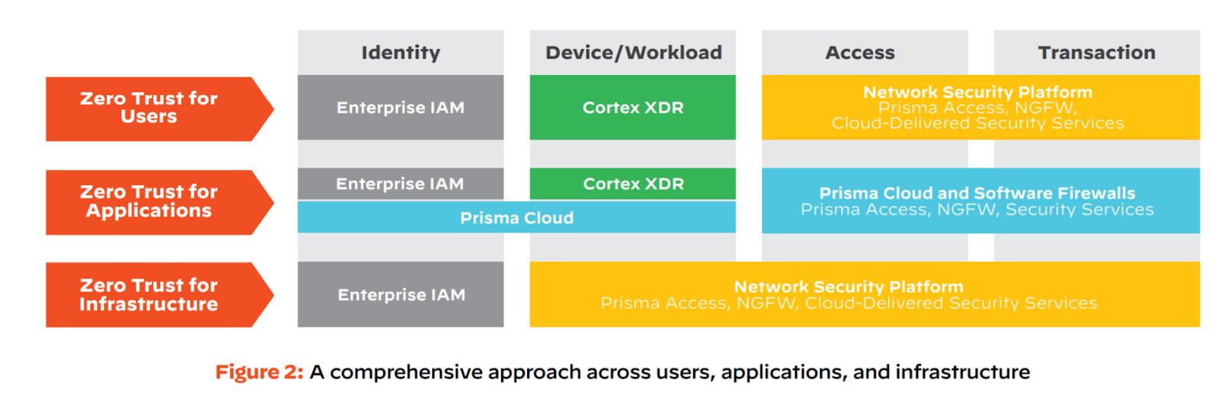Click "Enterprise IAM" in the Infrastructure row
Viewport: 1224px width, 397px height.
coord(401,294)
